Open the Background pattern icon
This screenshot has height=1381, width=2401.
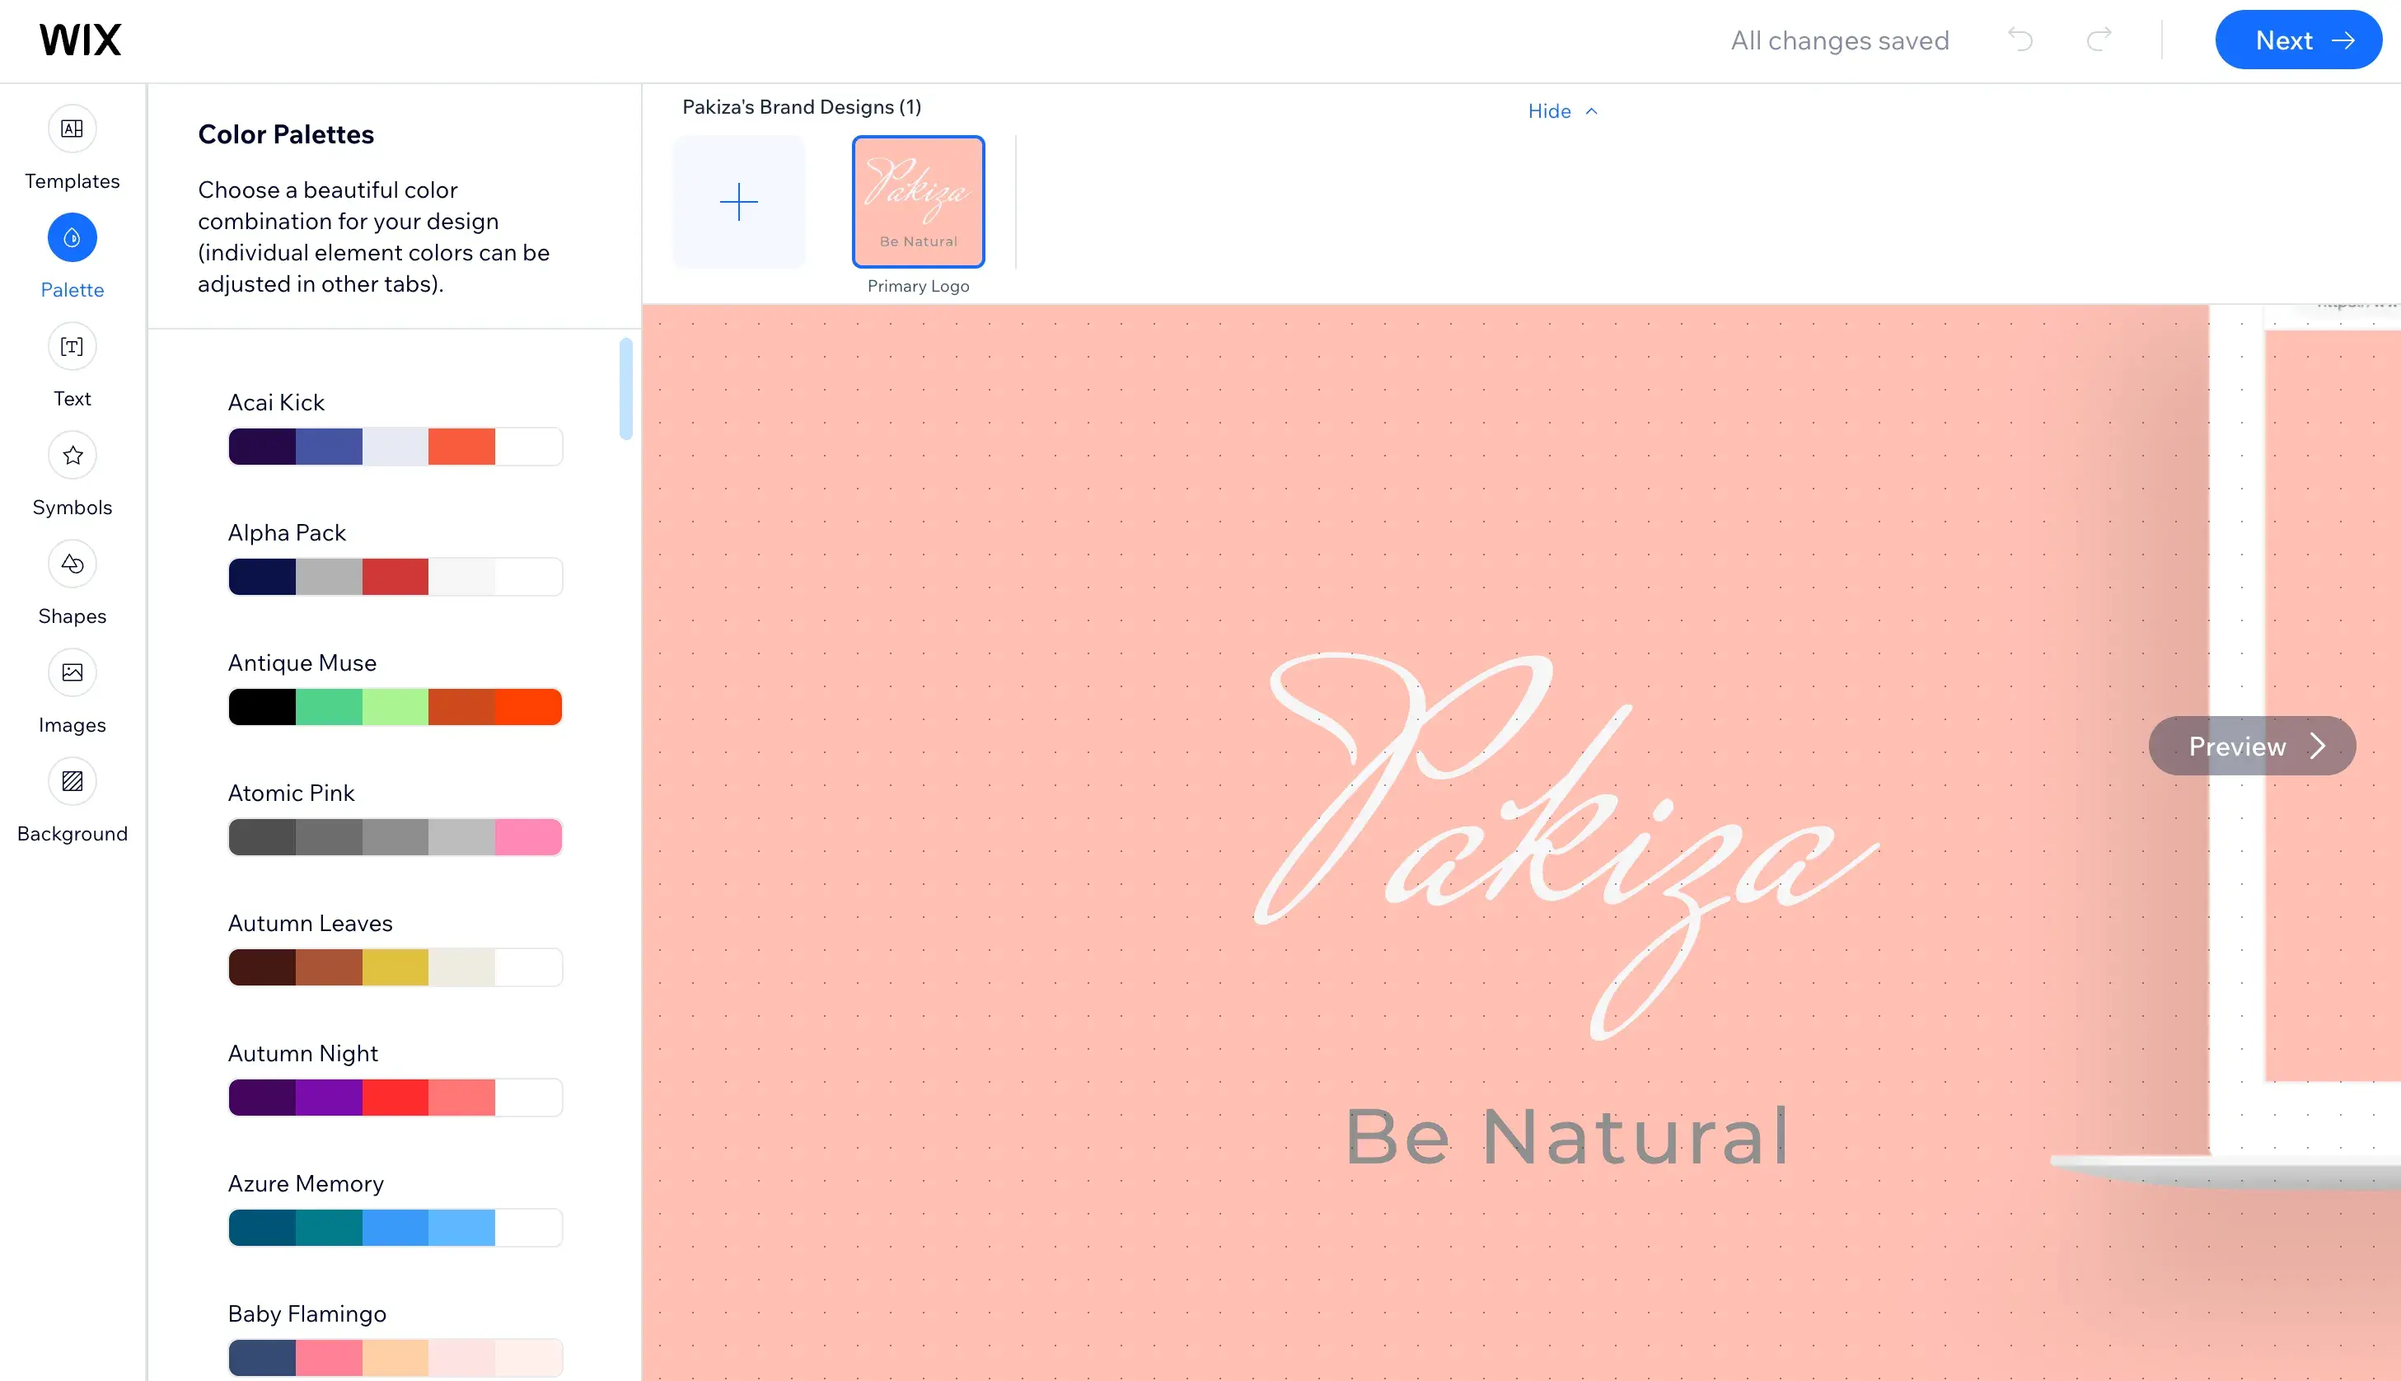(72, 782)
